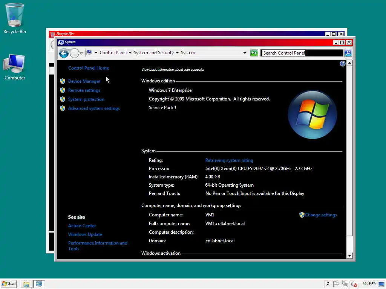Screen dimensions: 386x289
Task: Open the recent pages dropdown arrow
Action: [81, 53]
